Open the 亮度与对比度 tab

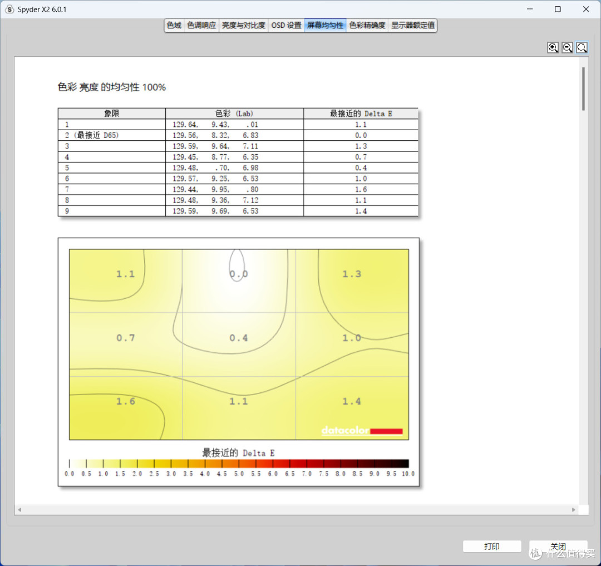(x=243, y=25)
